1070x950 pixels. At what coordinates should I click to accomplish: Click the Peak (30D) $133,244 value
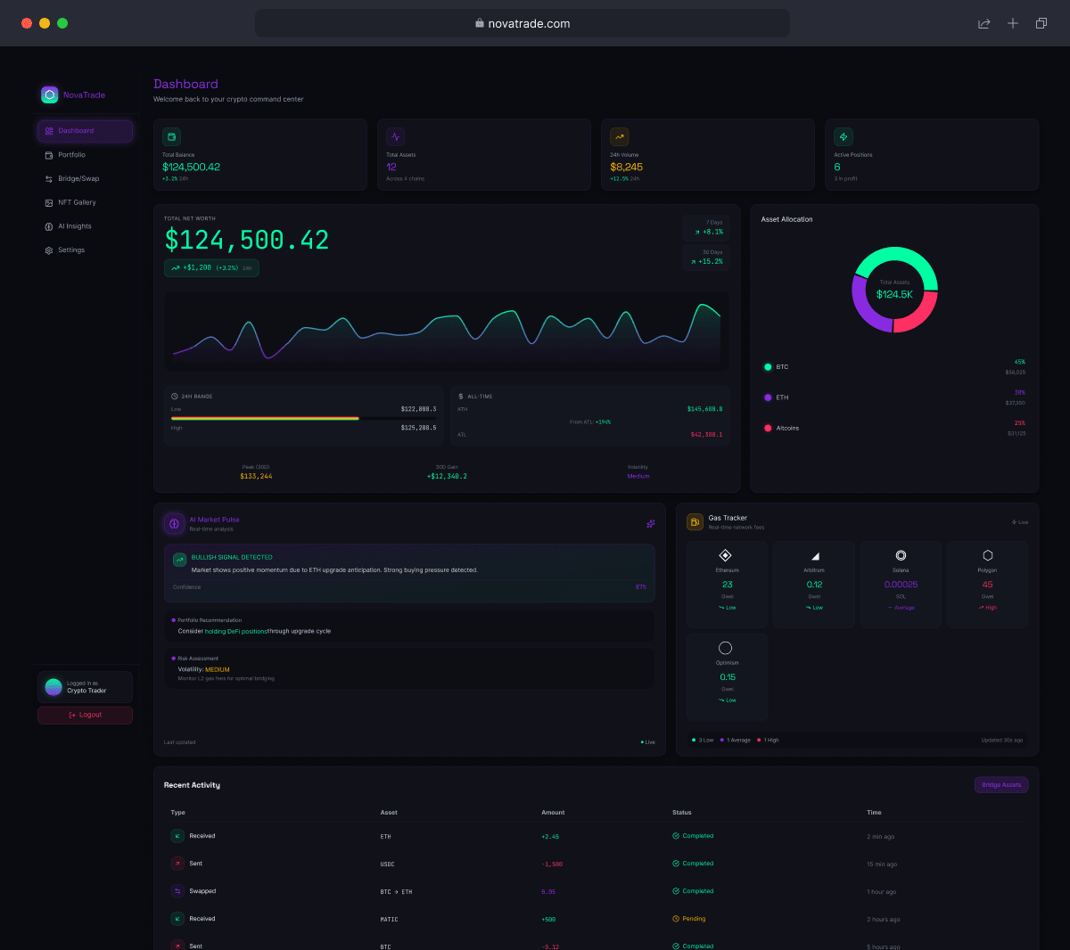click(x=256, y=477)
